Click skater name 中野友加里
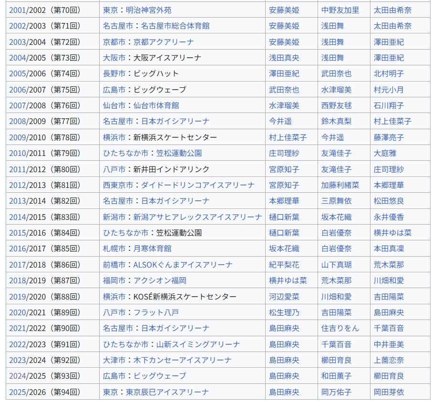The height and width of the screenshot is (403, 442). coord(340,10)
